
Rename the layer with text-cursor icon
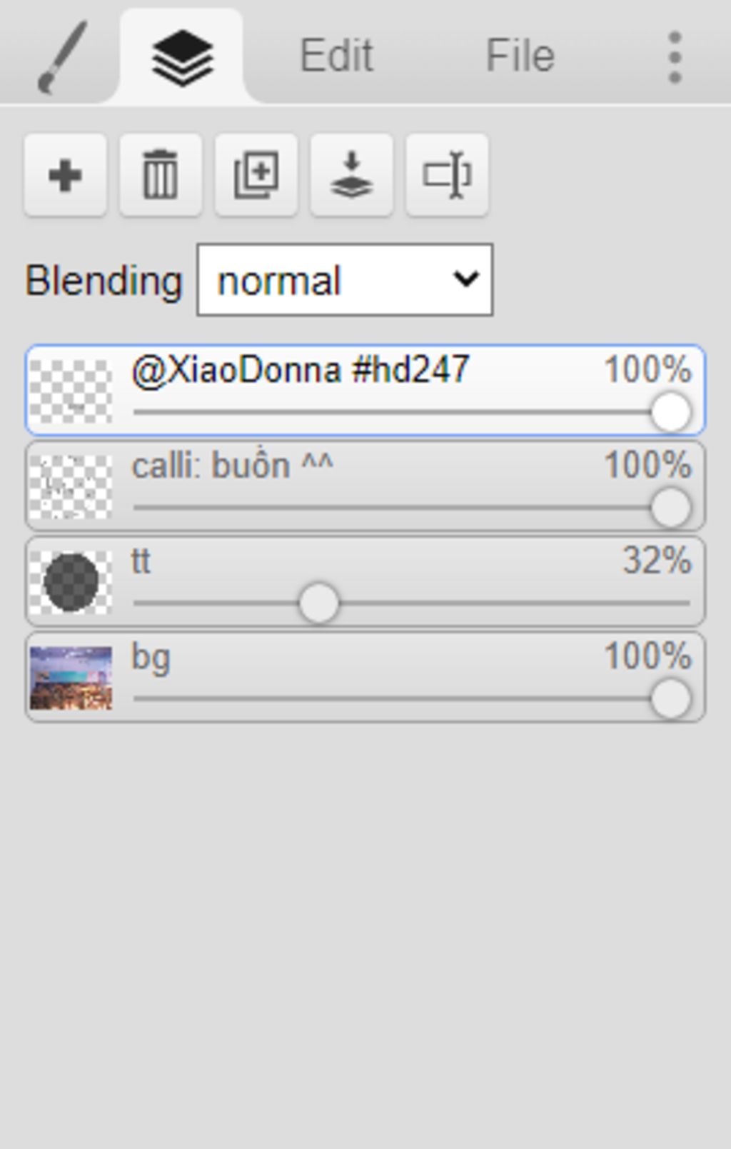(447, 175)
